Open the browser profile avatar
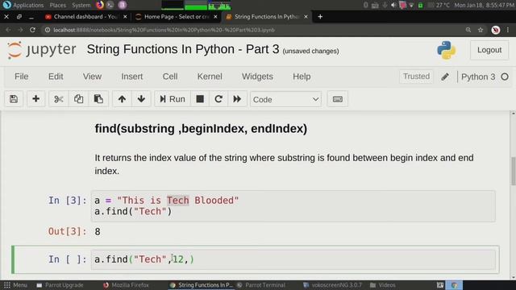516x290 pixels. (496, 30)
